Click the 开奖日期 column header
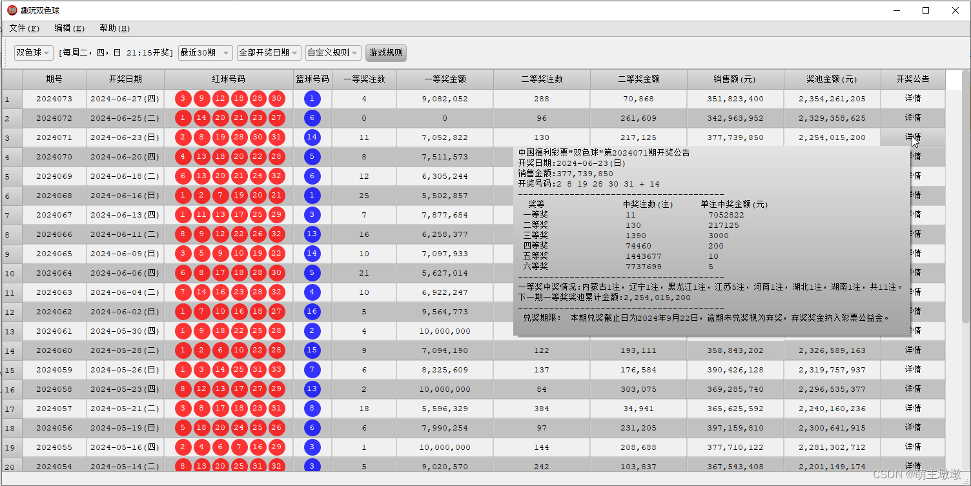Viewport: 971px width, 486px height. coord(125,79)
